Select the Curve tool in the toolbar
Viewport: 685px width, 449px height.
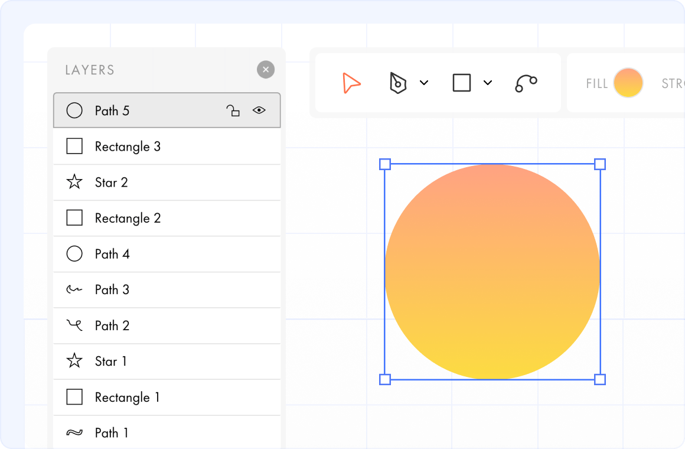click(525, 83)
